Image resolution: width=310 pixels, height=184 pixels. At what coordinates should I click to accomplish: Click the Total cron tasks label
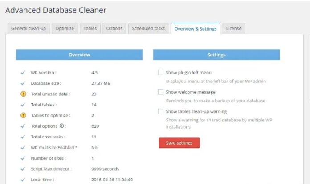click(x=48, y=137)
